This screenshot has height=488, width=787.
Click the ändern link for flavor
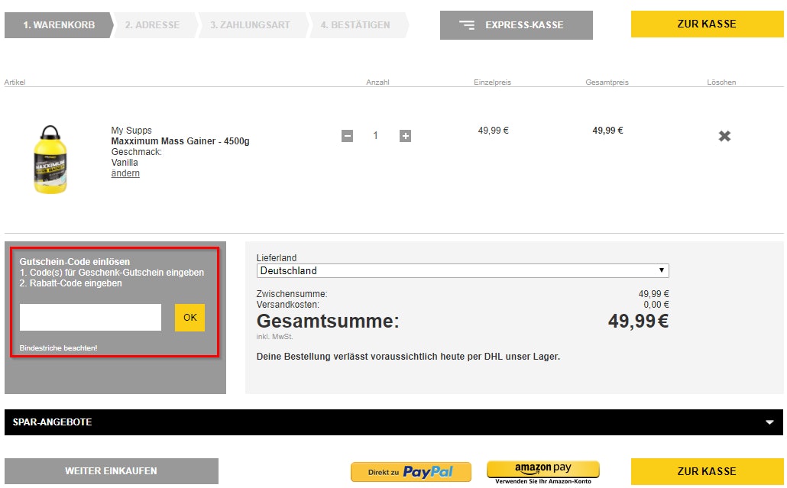point(125,173)
